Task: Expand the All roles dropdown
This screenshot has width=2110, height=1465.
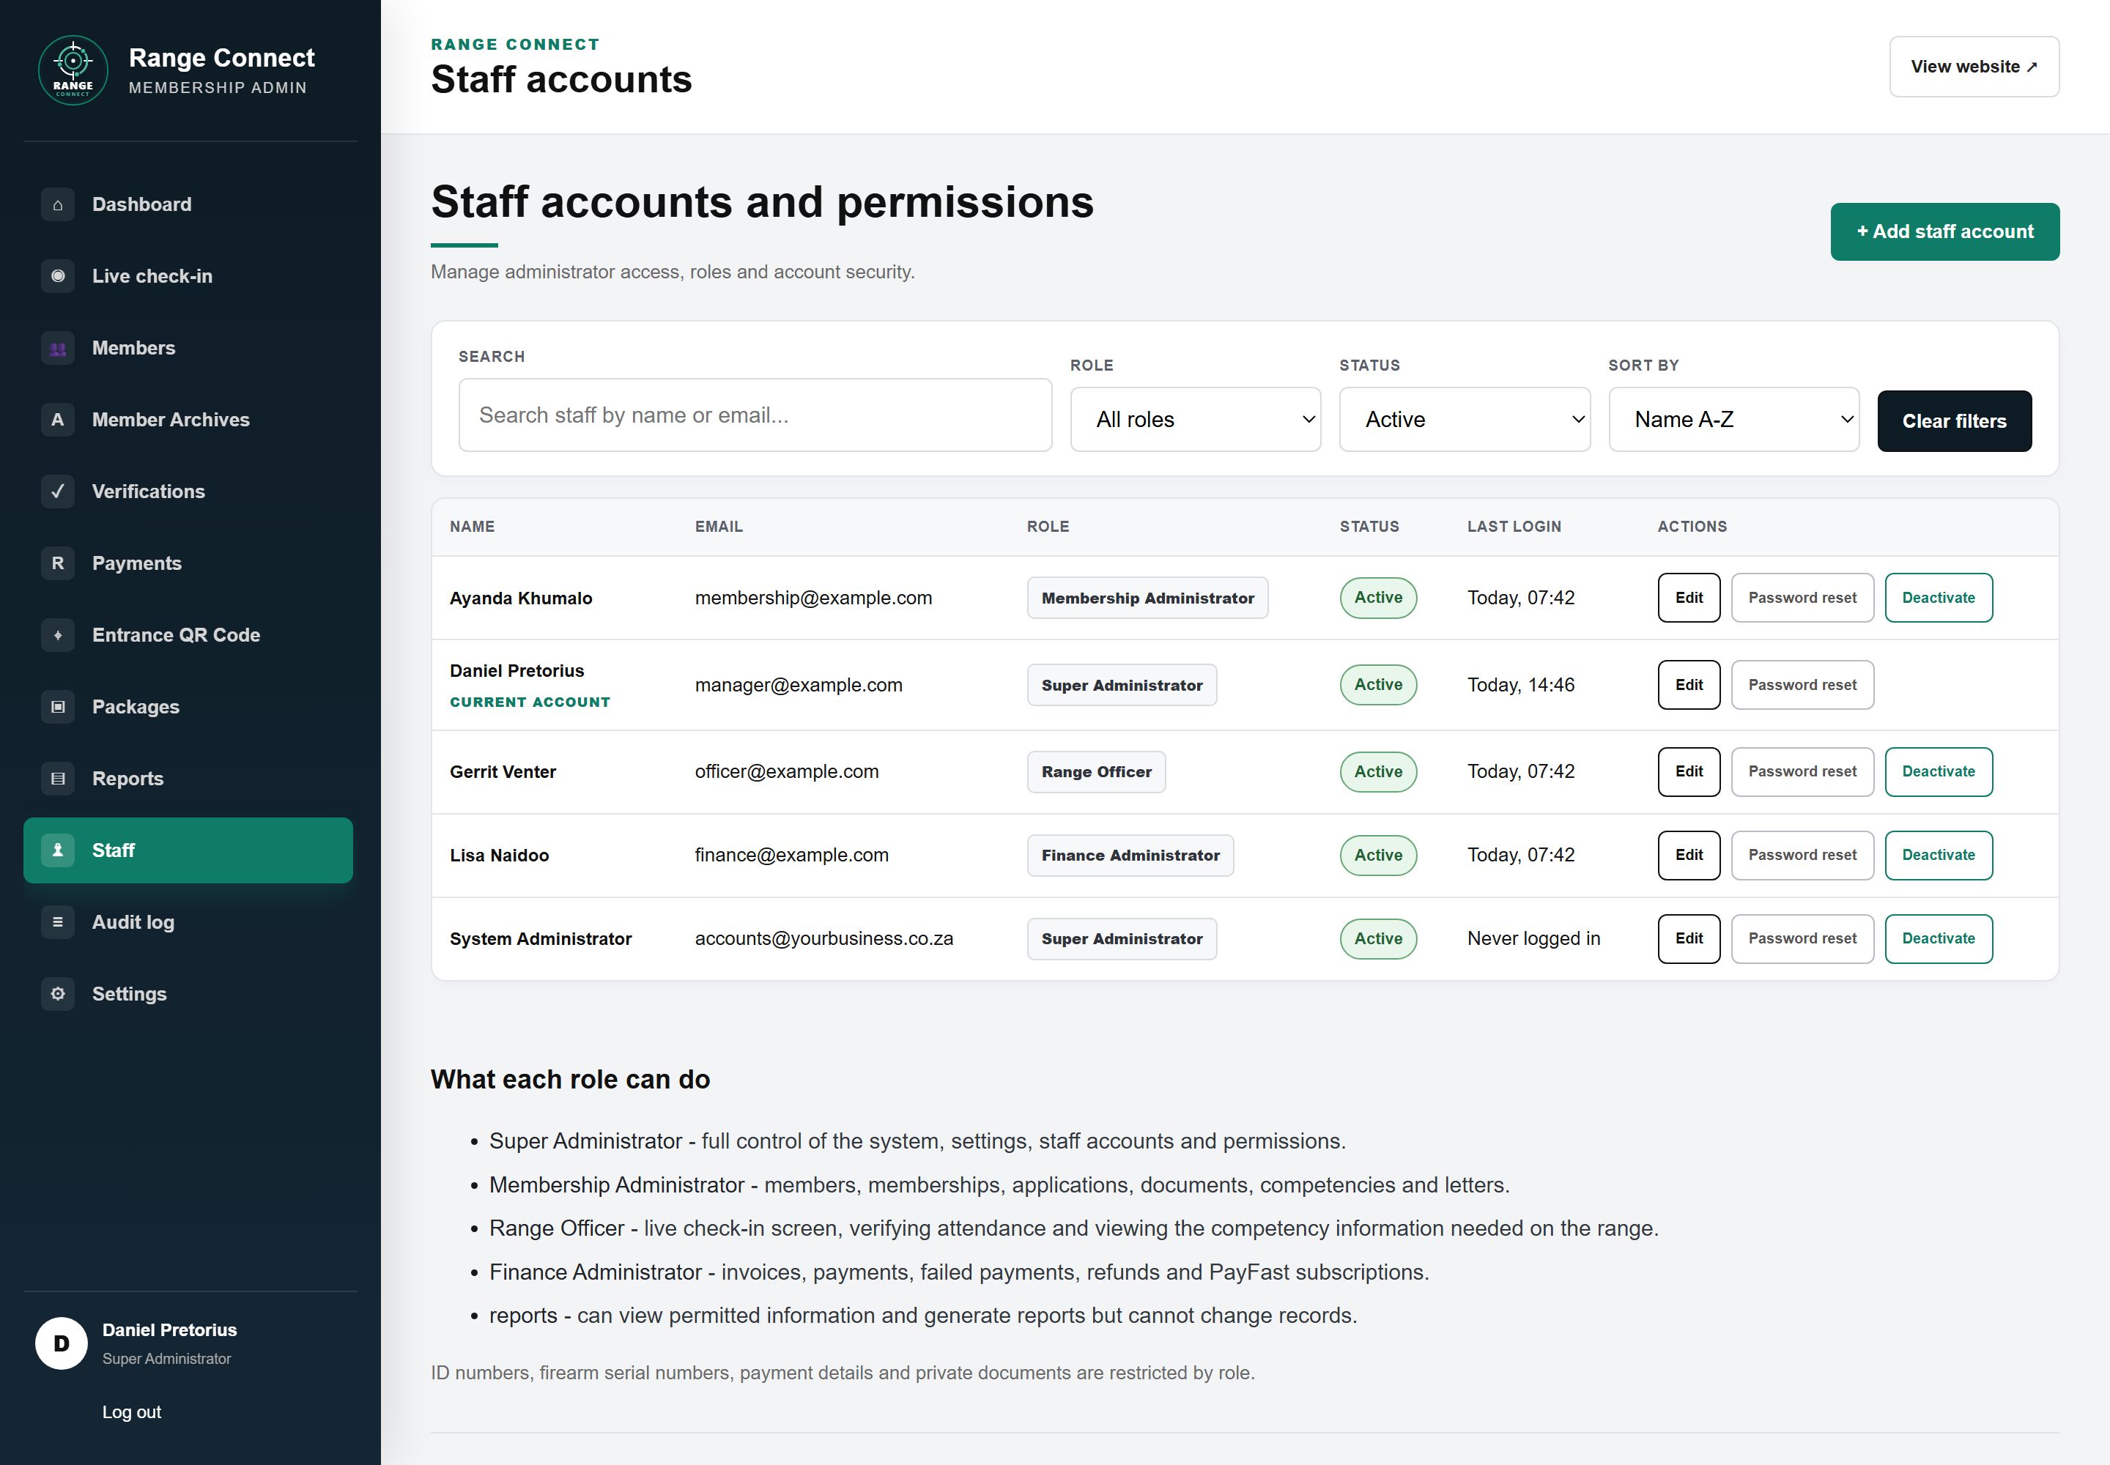Action: [x=1196, y=420]
